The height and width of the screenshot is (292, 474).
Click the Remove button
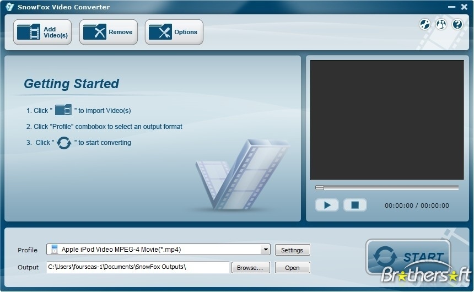(x=109, y=32)
